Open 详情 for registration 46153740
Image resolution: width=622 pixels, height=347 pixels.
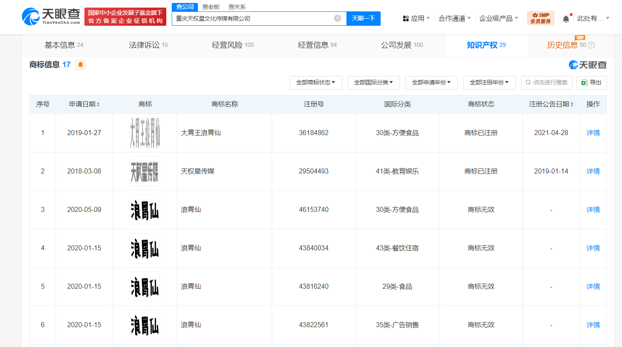click(593, 210)
